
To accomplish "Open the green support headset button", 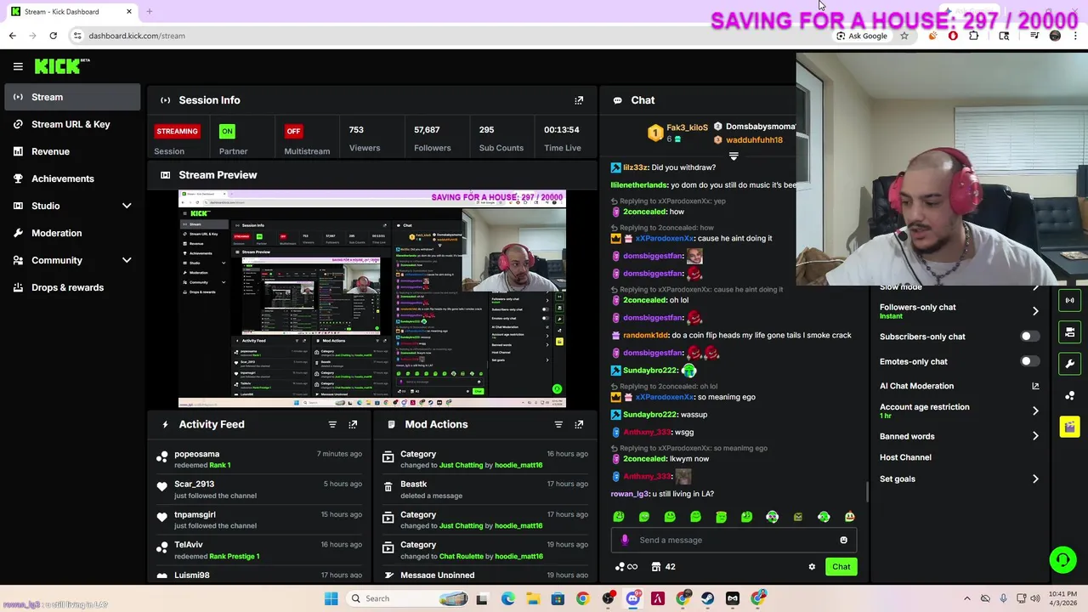I will (1062, 559).
